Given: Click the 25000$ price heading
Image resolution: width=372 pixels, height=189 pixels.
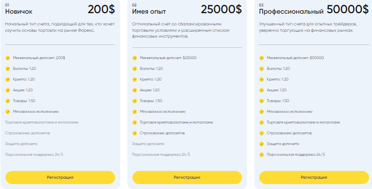Looking at the screenshot, I should point(221,9).
